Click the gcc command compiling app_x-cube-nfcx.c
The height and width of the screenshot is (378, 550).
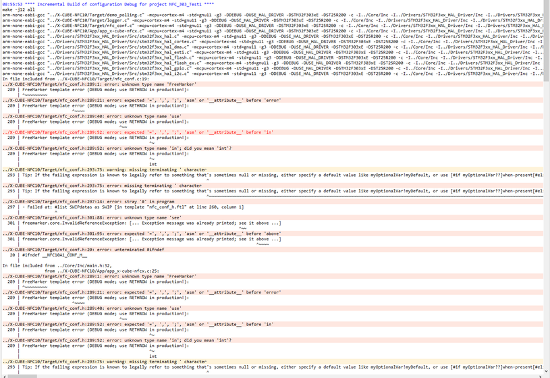(x=273, y=31)
